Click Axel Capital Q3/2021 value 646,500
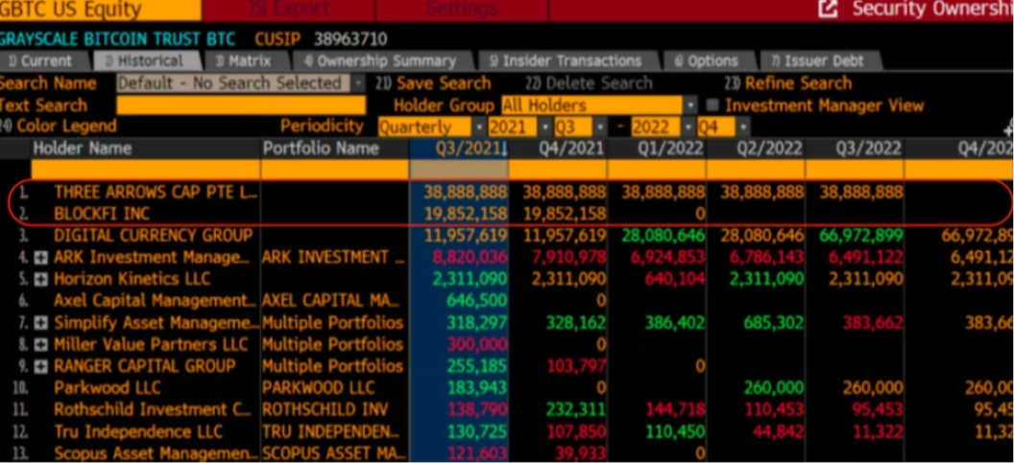Screen dimensions: 1014x463 click(x=476, y=301)
